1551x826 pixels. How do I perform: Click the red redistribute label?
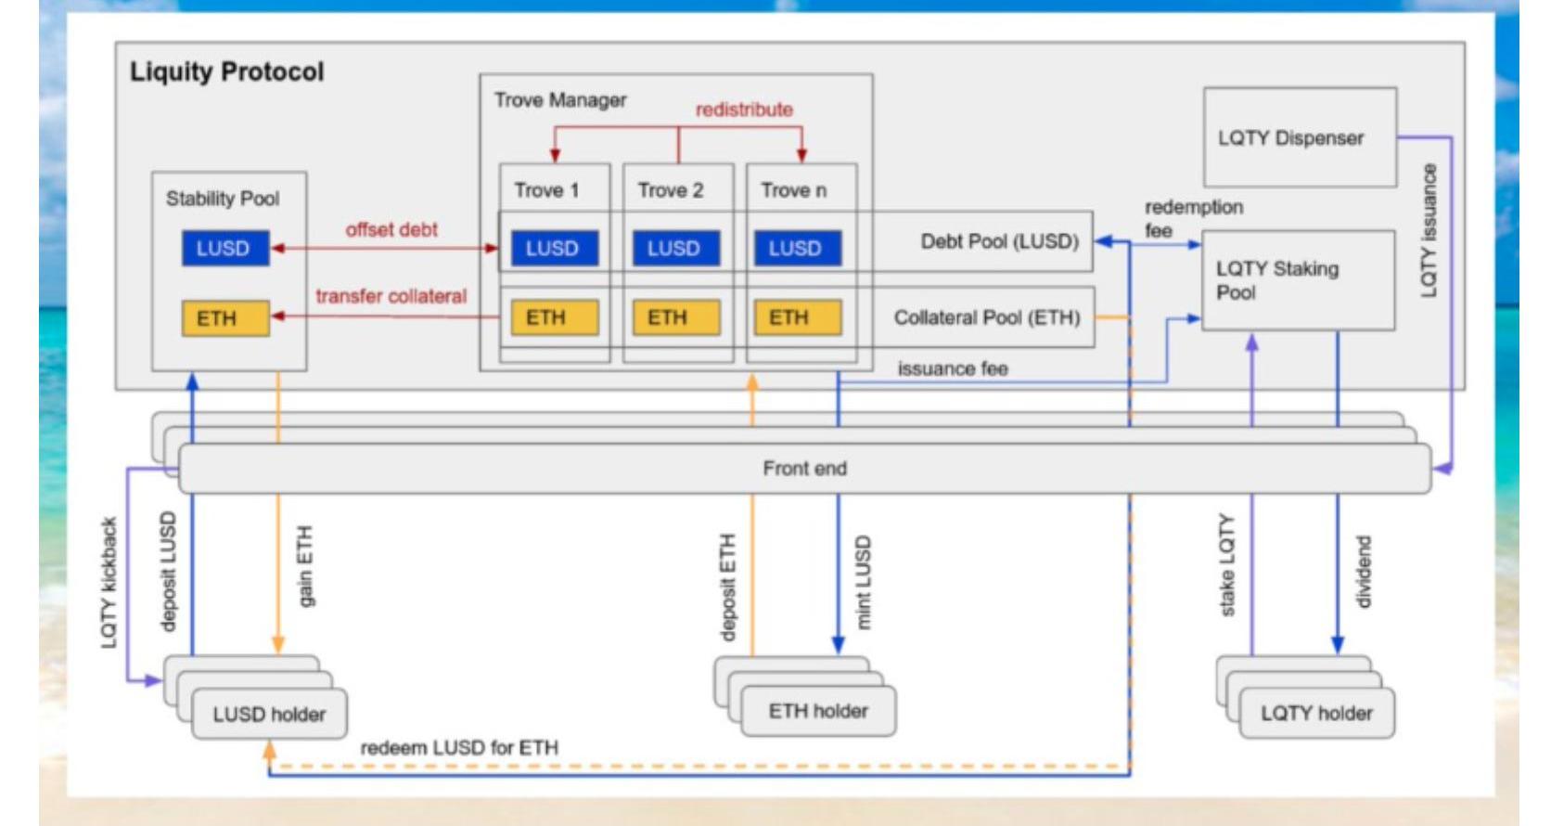click(x=744, y=110)
